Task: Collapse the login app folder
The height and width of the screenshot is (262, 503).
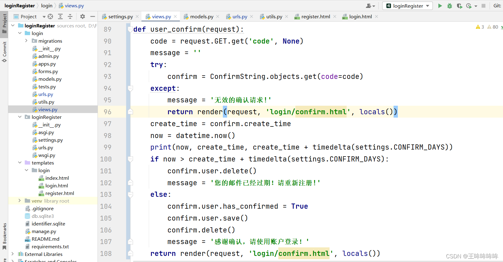Action: click(20, 33)
